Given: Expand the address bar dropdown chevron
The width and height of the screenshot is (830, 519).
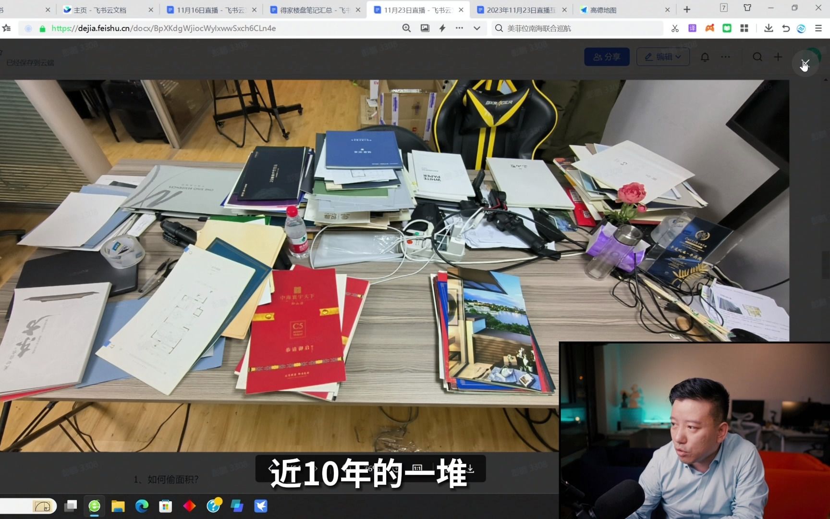Looking at the screenshot, I should pyautogui.click(x=476, y=28).
